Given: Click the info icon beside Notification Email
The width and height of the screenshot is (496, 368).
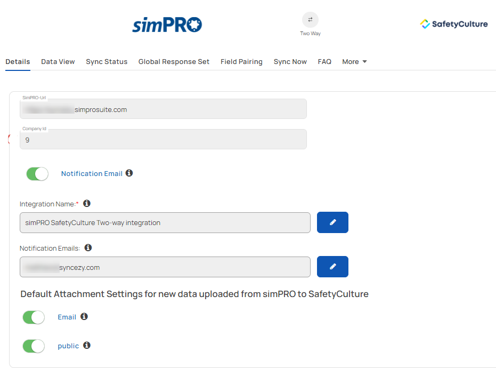Looking at the screenshot, I should click(x=129, y=173).
